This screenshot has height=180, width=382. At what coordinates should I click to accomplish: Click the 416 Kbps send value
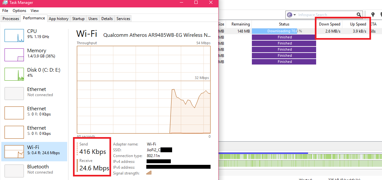(x=93, y=152)
